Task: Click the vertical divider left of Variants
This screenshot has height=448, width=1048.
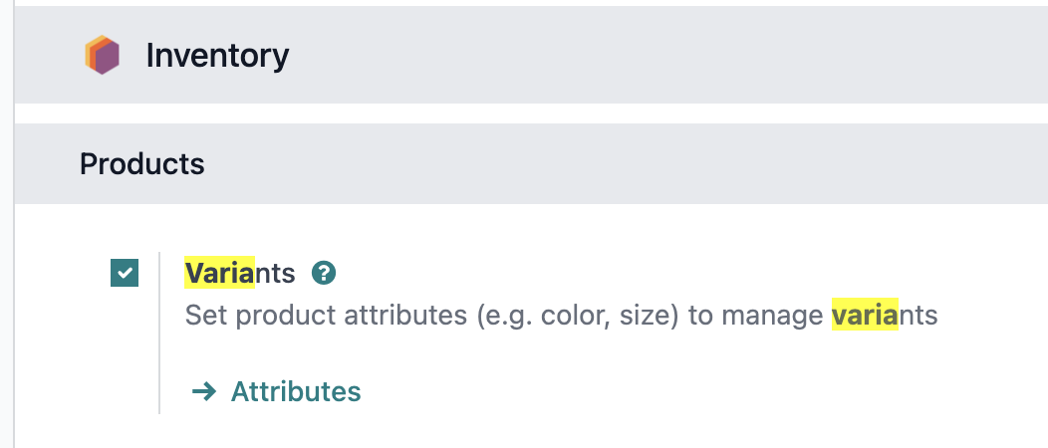Action: (x=159, y=333)
